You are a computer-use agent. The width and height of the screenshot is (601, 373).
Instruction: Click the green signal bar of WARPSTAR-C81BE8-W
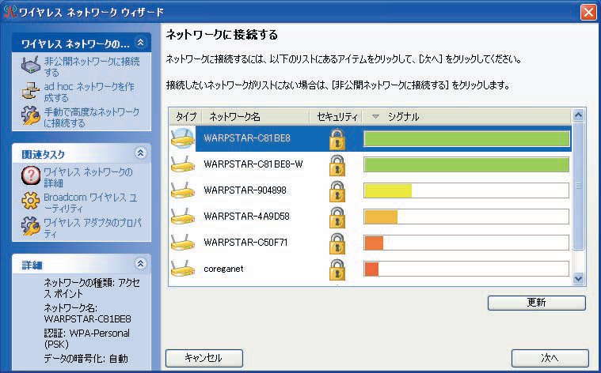coord(466,165)
